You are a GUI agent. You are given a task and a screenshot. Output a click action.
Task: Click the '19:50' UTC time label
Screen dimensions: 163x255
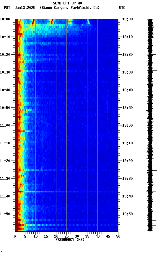pyautogui.click(x=128, y=214)
